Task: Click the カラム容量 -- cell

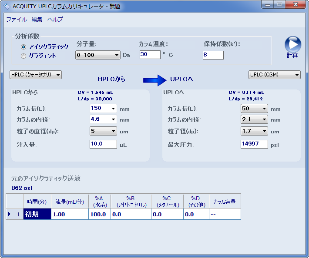Action: (225, 214)
